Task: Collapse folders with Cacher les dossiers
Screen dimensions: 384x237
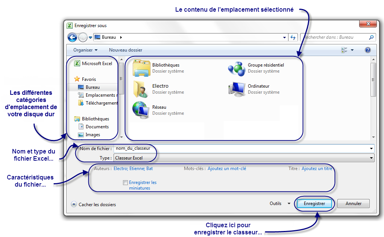Action: (x=94, y=205)
